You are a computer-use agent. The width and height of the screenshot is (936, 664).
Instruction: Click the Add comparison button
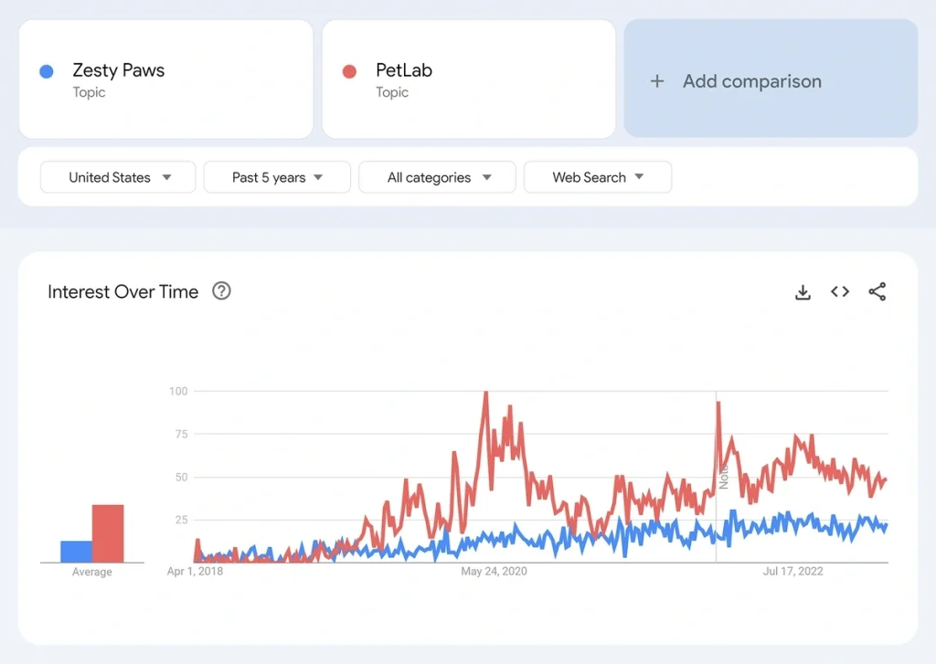point(771,80)
